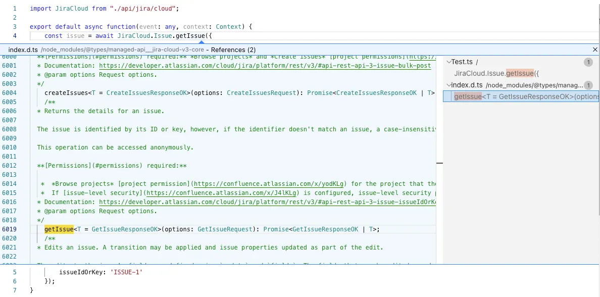Collapse the Test.ts references group
Viewport: 600px width, 297px height.
click(x=449, y=62)
